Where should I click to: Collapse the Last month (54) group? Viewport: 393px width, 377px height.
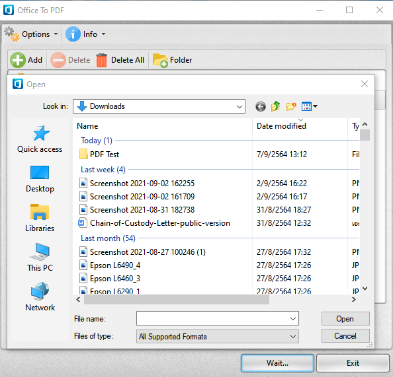(108, 238)
